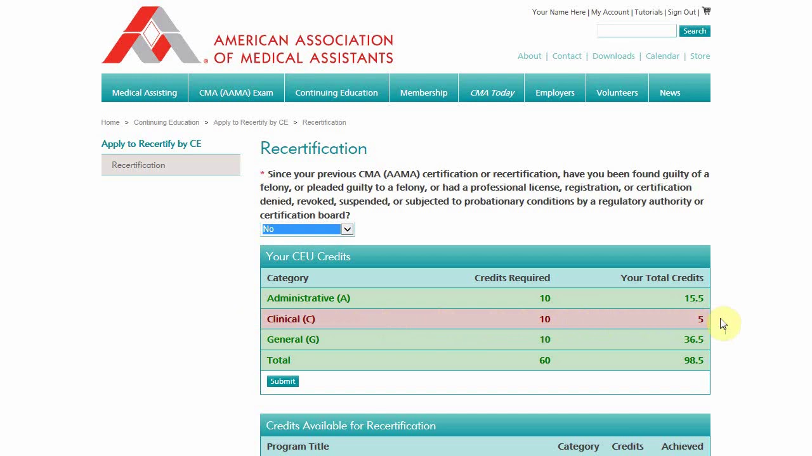This screenshot has width=812, height=456.
Task: Open My Account link
Action: (x=610, y=12)
